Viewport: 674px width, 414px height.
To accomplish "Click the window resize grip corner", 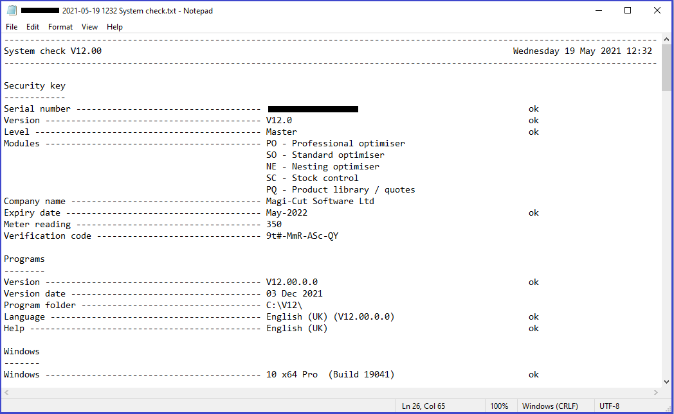I will [668, 408].
